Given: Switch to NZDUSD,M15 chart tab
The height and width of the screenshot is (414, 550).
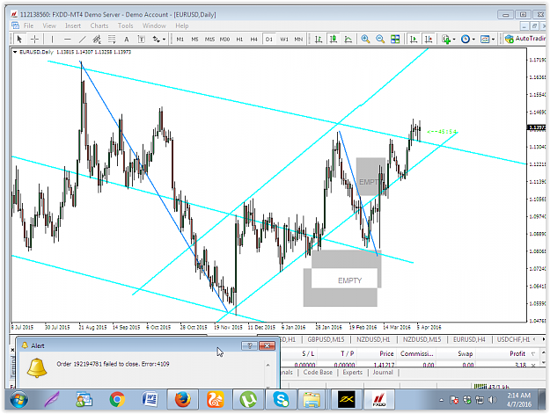Looking at the screenshot, I should pyautogui.click(x=422, y=339).
